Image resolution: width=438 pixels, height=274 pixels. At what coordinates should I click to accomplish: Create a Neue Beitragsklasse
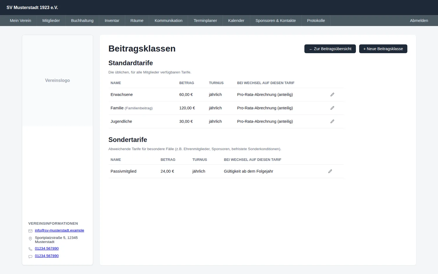coord(383,49)
